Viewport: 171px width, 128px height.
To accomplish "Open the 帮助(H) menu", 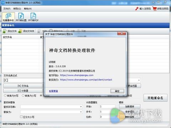I will click(28, 9).
